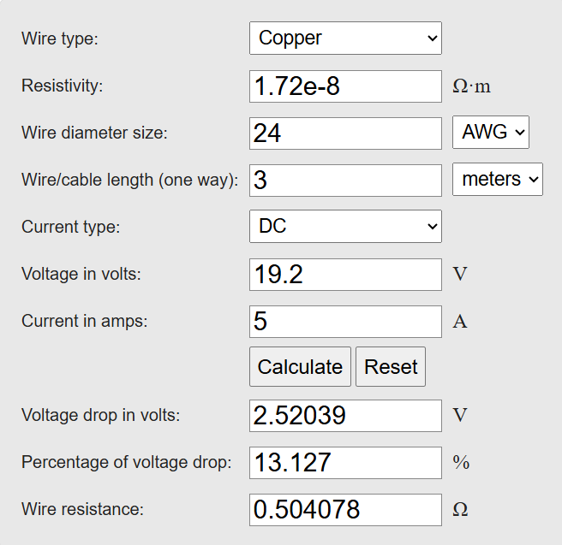The height and width of the screenshot is (545, 562).
Task: Click the Percentage of voltage drop result field
Action: tap(345, 463)
